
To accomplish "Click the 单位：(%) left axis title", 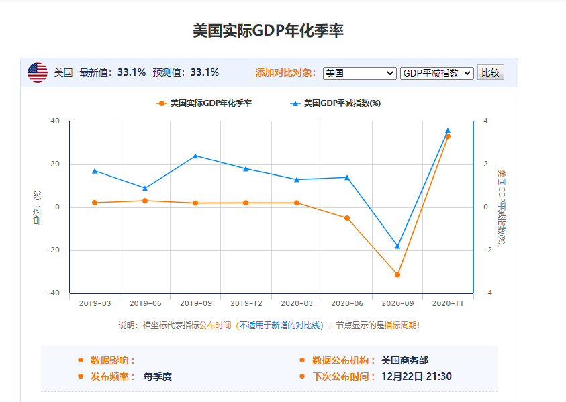I will pyautogui.click(x=37, y=207).
